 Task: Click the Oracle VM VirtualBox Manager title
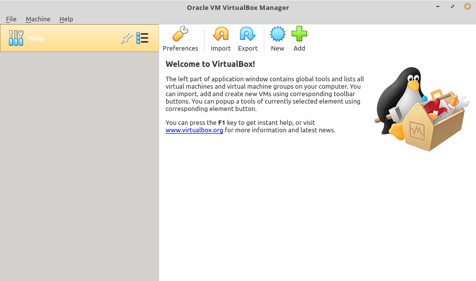point(238,7)
